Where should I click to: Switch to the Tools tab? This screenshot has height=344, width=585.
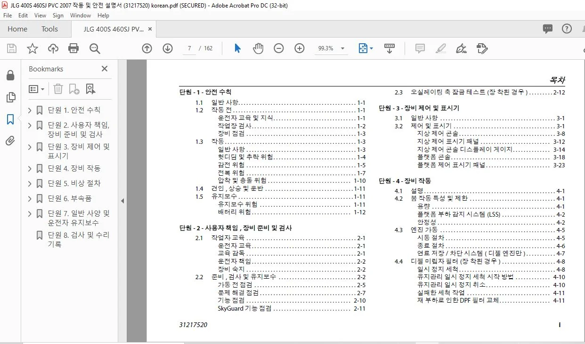click(49, 29)
